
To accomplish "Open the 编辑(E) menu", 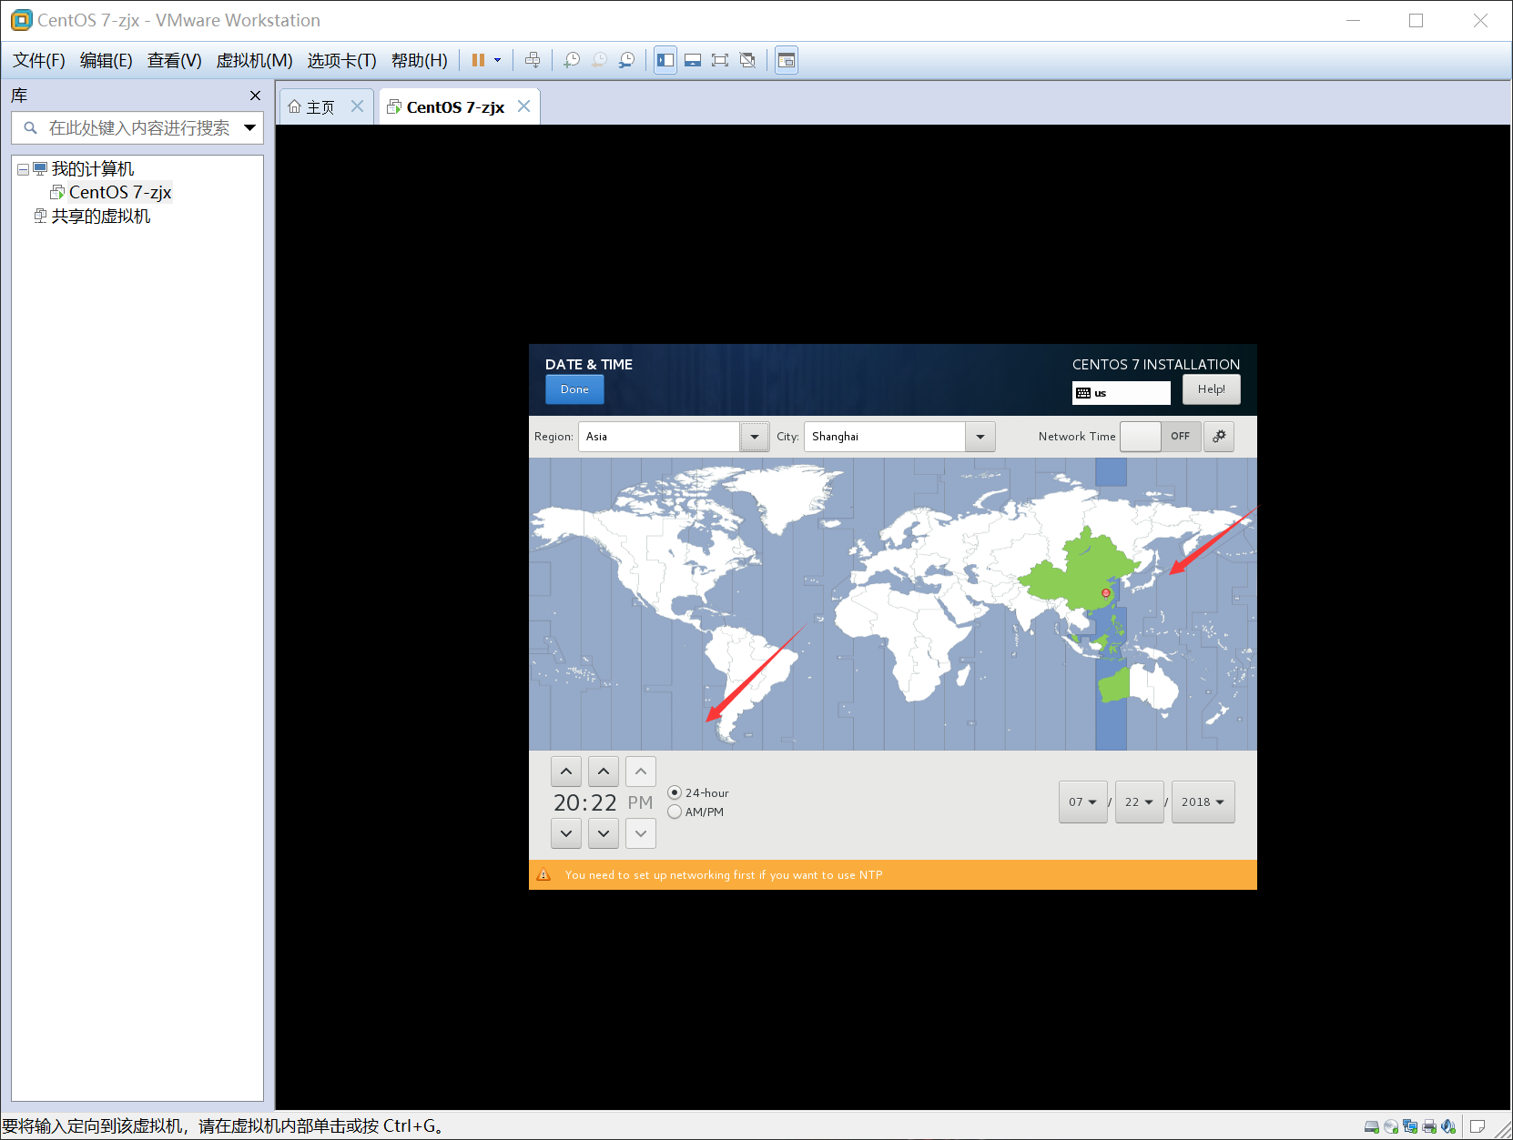I will 107,61.
